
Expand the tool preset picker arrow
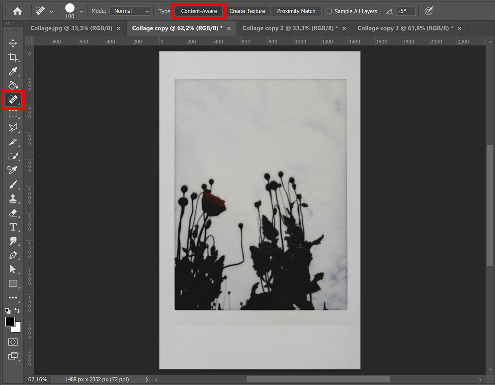51,11
